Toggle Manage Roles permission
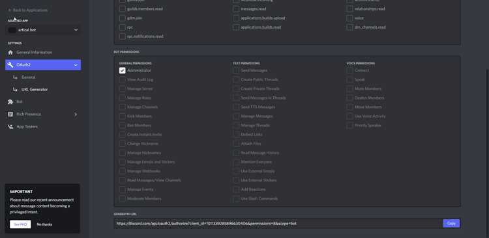 (123, 98)
